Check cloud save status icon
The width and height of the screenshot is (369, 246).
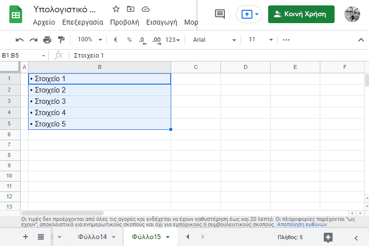tap(146, 9)
